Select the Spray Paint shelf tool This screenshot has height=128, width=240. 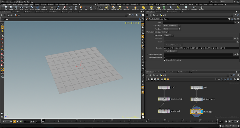tap(64, 8)
